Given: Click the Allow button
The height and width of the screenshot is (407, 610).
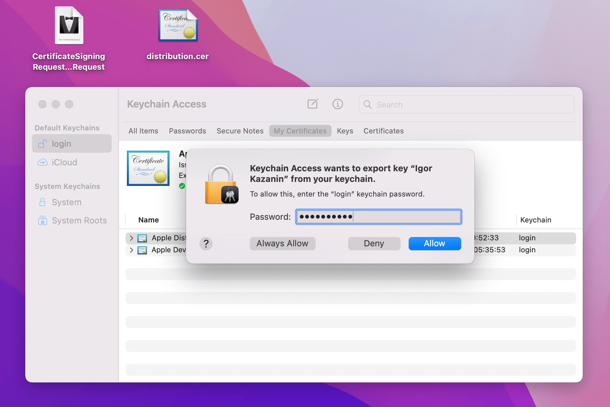Looking at the screenshot, I should 435,244.
